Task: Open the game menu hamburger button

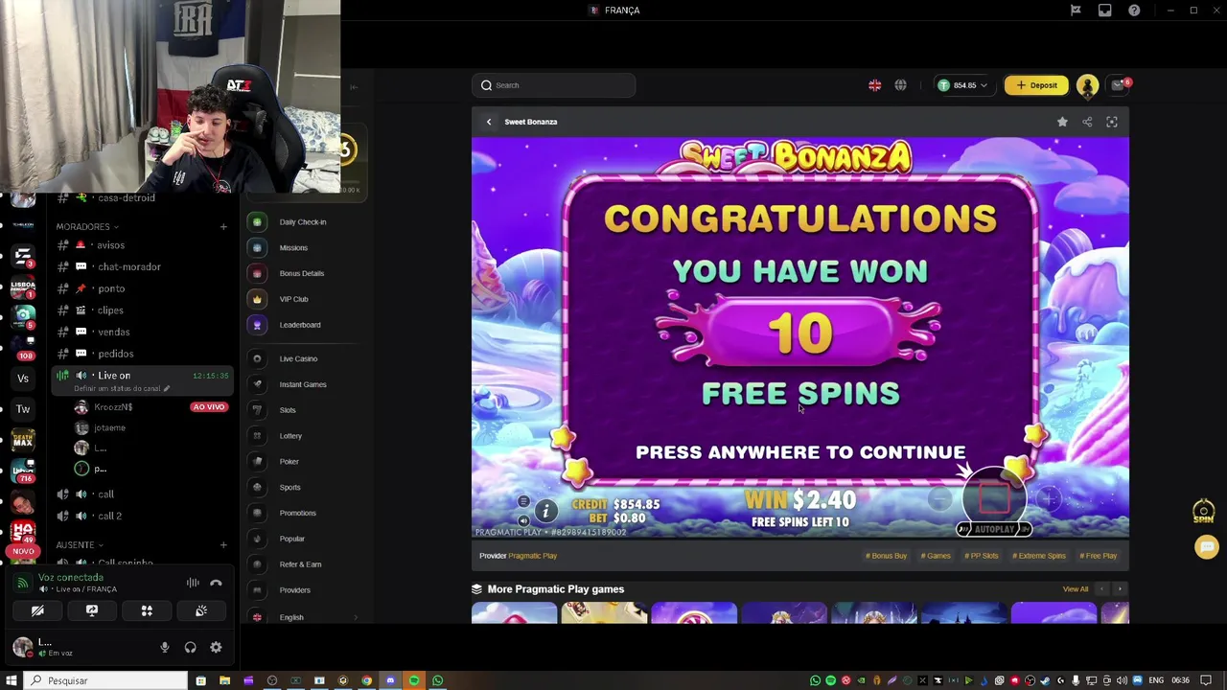Action: pyautogui.click(x=523, y=502)
